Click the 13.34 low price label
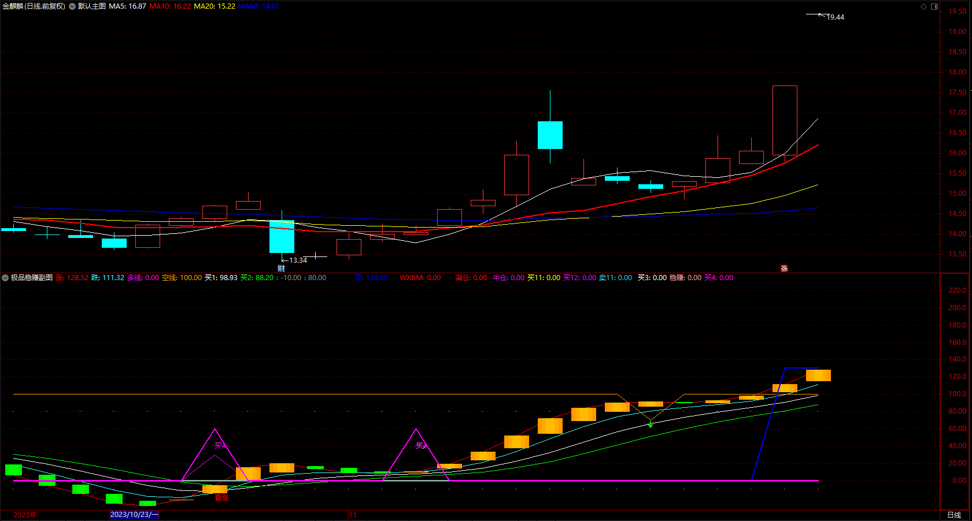The width and height of the screenshot is (972, 521). (x=298, y=260)
